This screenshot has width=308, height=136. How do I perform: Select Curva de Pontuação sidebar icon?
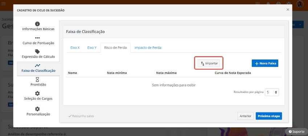(x=37, y=38)
